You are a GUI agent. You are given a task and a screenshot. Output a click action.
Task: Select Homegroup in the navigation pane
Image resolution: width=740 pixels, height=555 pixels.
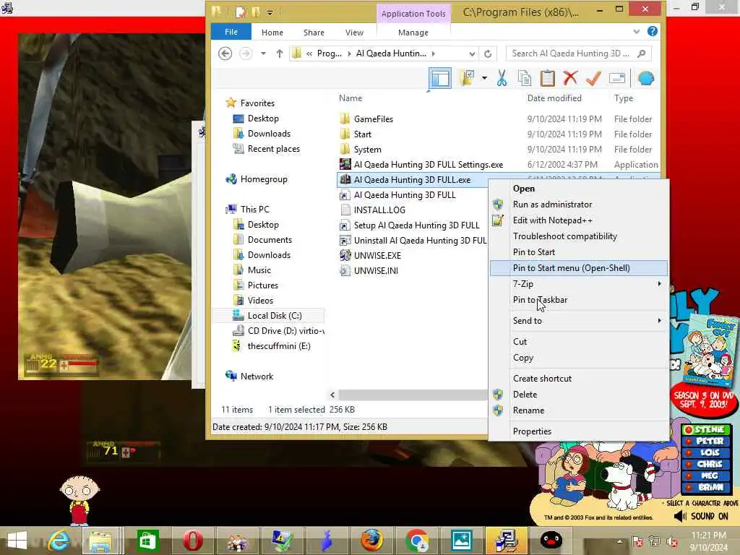point(263,179)
